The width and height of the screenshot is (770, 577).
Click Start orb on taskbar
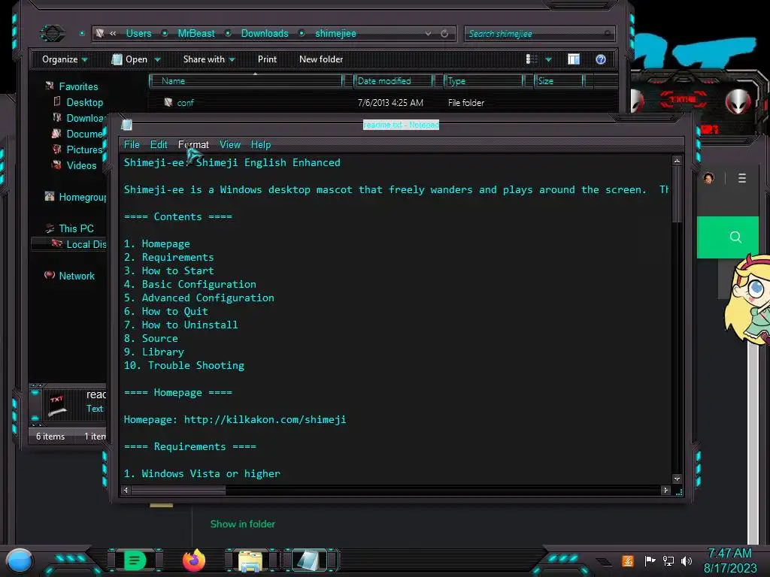coord(20,560)
